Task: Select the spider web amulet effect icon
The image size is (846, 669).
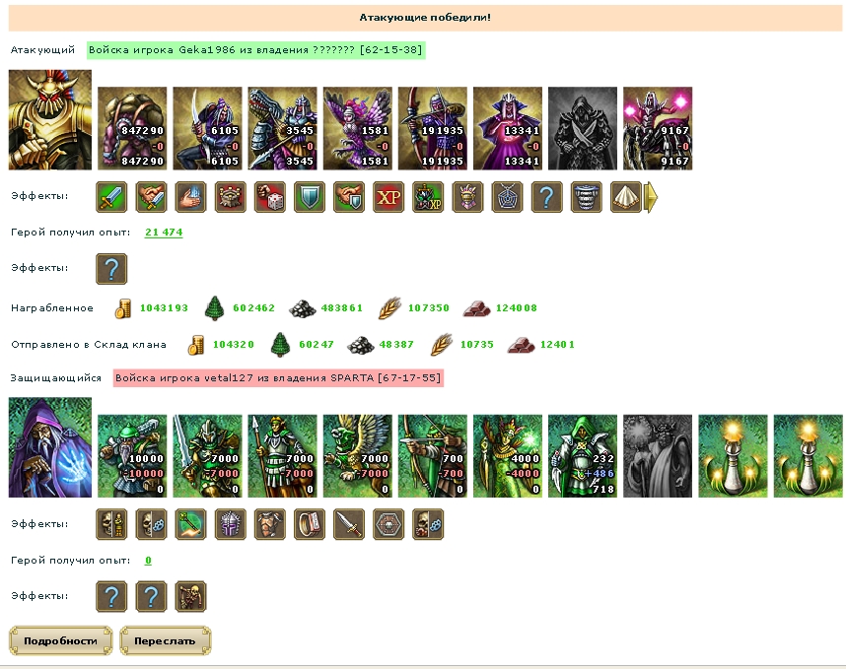Action: click(507, 197)
